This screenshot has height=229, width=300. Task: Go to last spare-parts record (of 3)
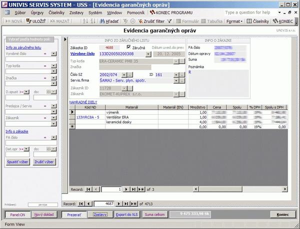(x=133, y=189)
